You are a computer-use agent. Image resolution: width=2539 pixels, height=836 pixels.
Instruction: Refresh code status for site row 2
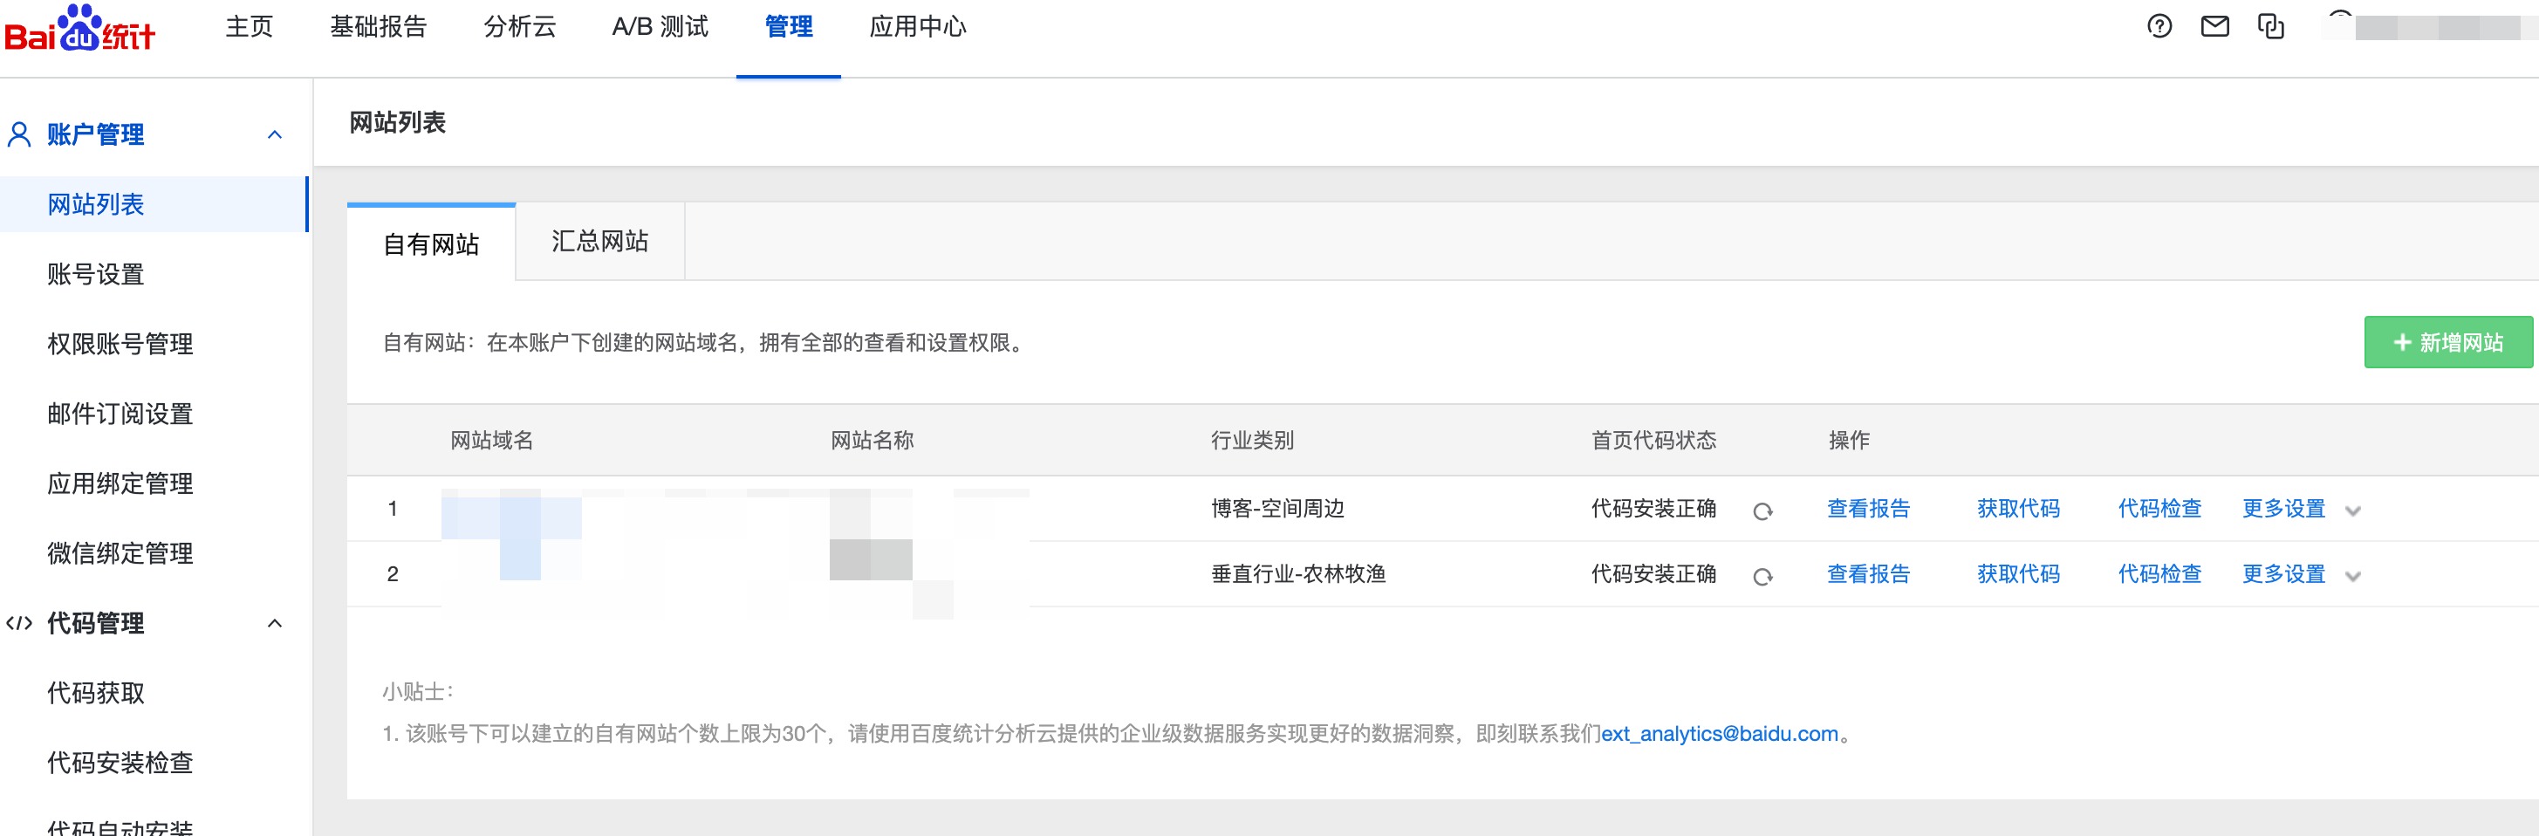1762,576
